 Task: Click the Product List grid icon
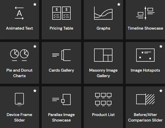tap(103, 99)
